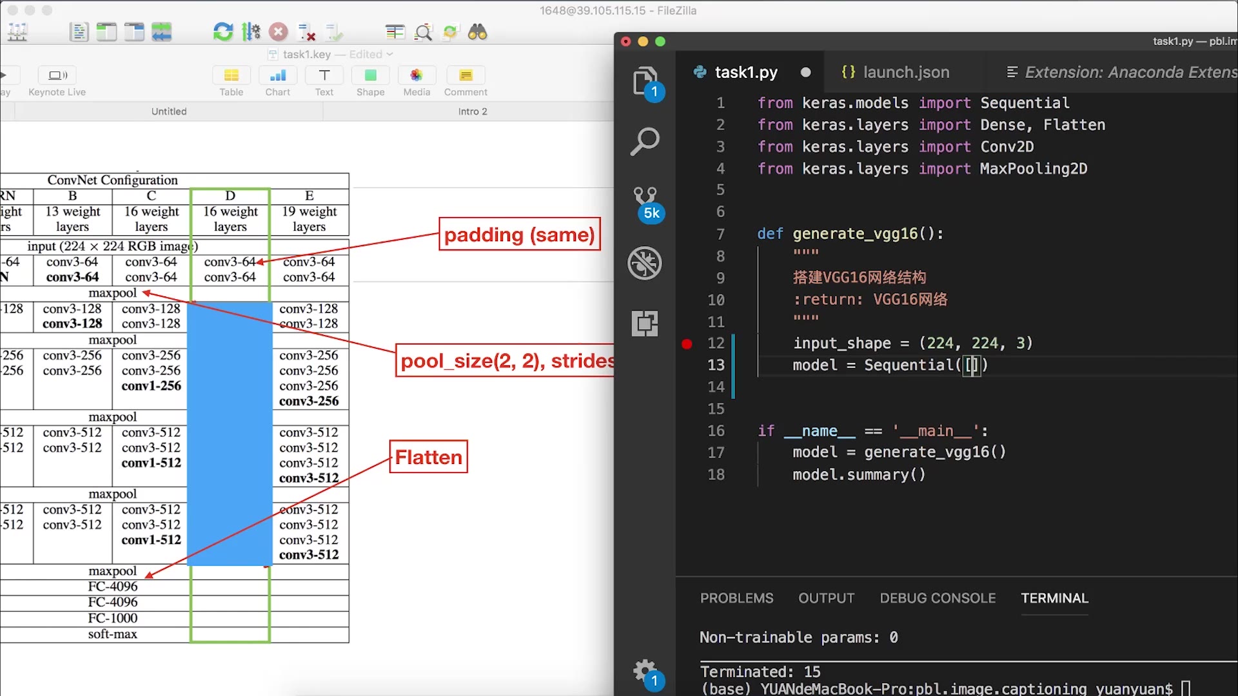This screenshot has height=696, width=1238.
Task: Expand Keynote Media insertion dropdown
Action: (416, 77)
